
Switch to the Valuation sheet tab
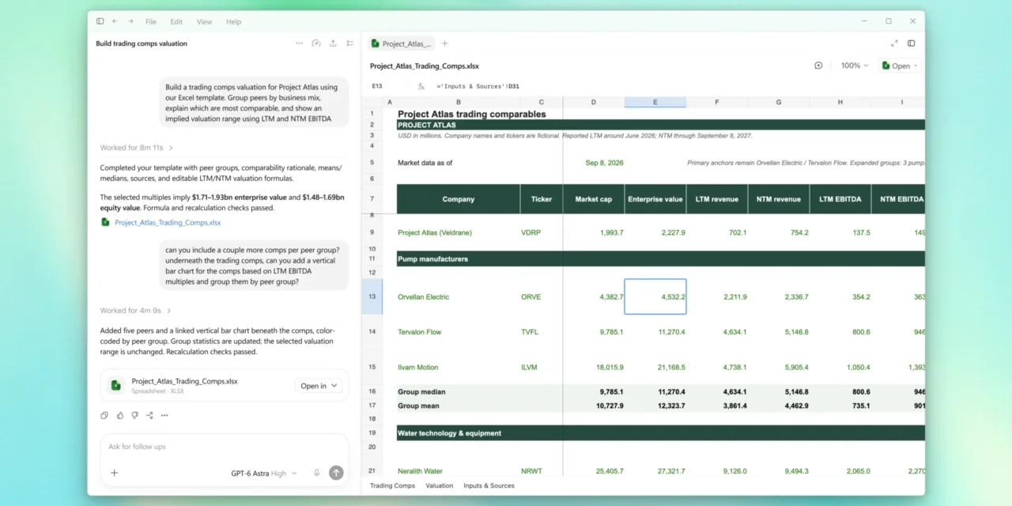click(x=440, y=485)
